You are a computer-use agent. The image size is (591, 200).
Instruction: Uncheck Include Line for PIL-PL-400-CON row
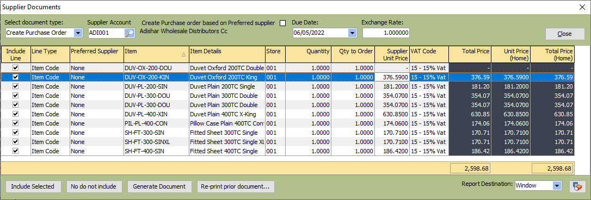tap(15, 123)
